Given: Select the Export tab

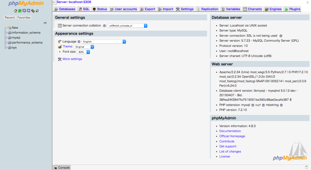Looking at the screenshot, I should point(147,9).
